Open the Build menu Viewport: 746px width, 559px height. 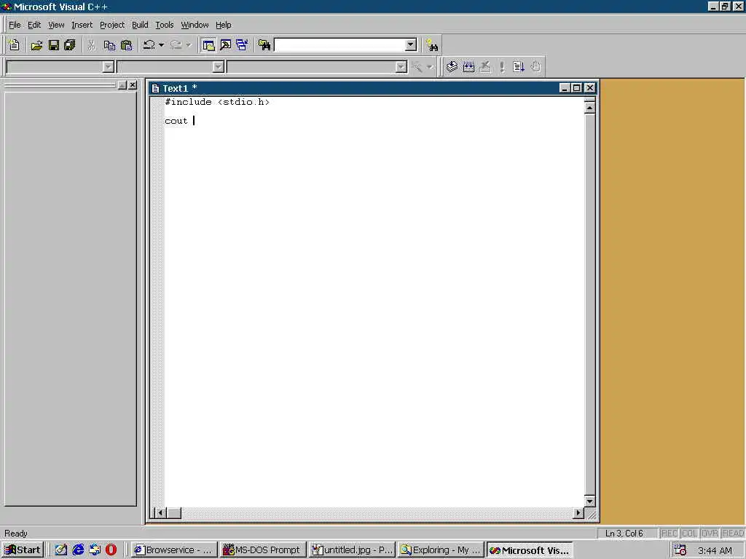coord(140,25)
